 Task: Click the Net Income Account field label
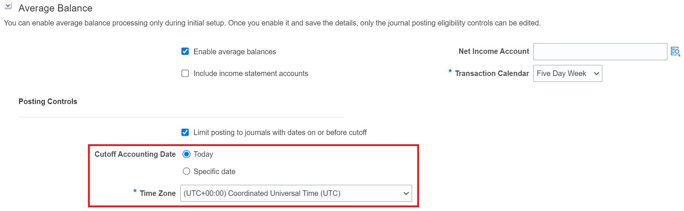tap(494, 51)
